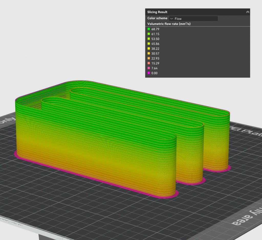
Task: Click the 22.93 orange legend swatch
Action: (149, 58)
